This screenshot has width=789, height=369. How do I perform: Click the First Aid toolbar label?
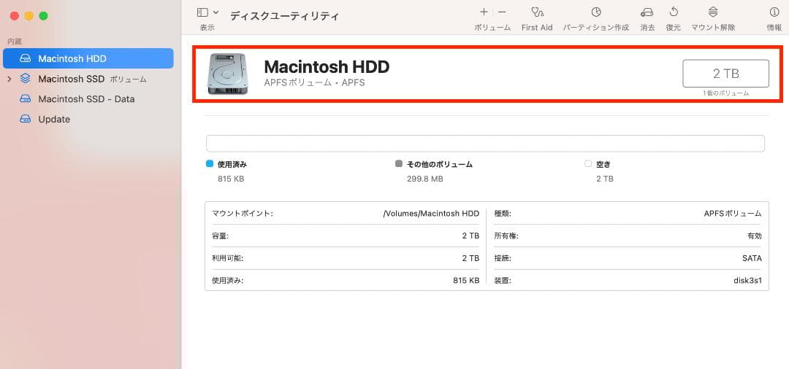pyautogui.click(x=537, y=28)
